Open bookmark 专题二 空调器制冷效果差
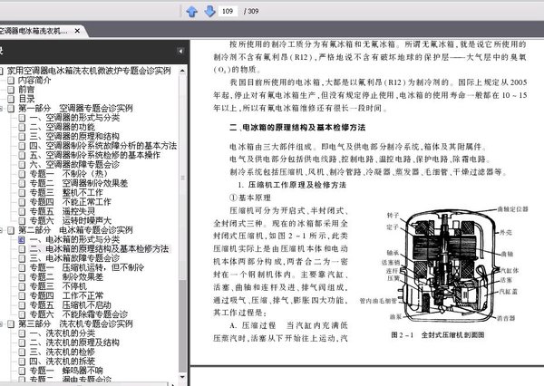The image size is (544, 386). [78, 183]
